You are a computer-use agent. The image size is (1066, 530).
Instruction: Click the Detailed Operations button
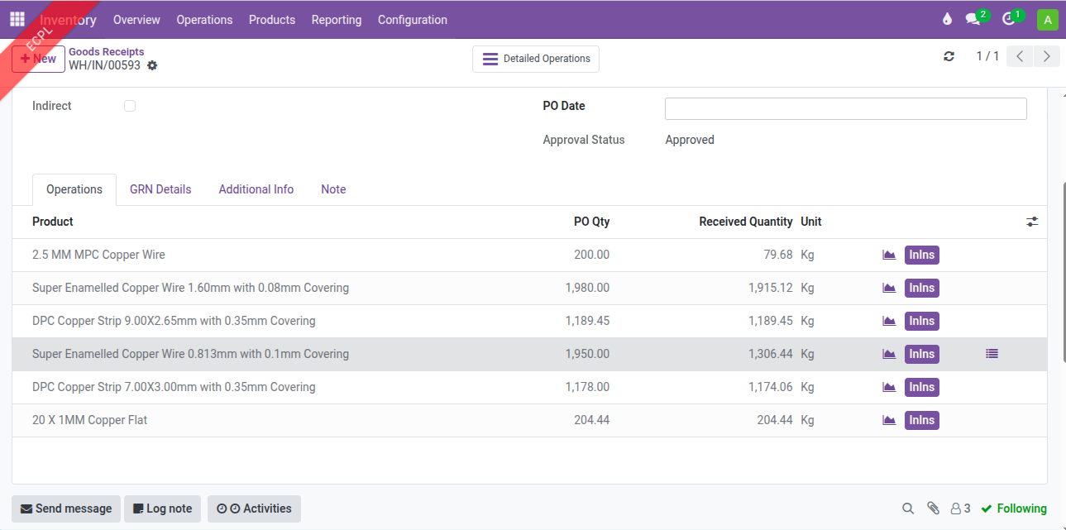pos(536,59)
